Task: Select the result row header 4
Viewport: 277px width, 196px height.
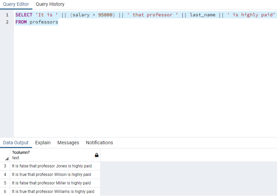Action: [x=5, y=175]
